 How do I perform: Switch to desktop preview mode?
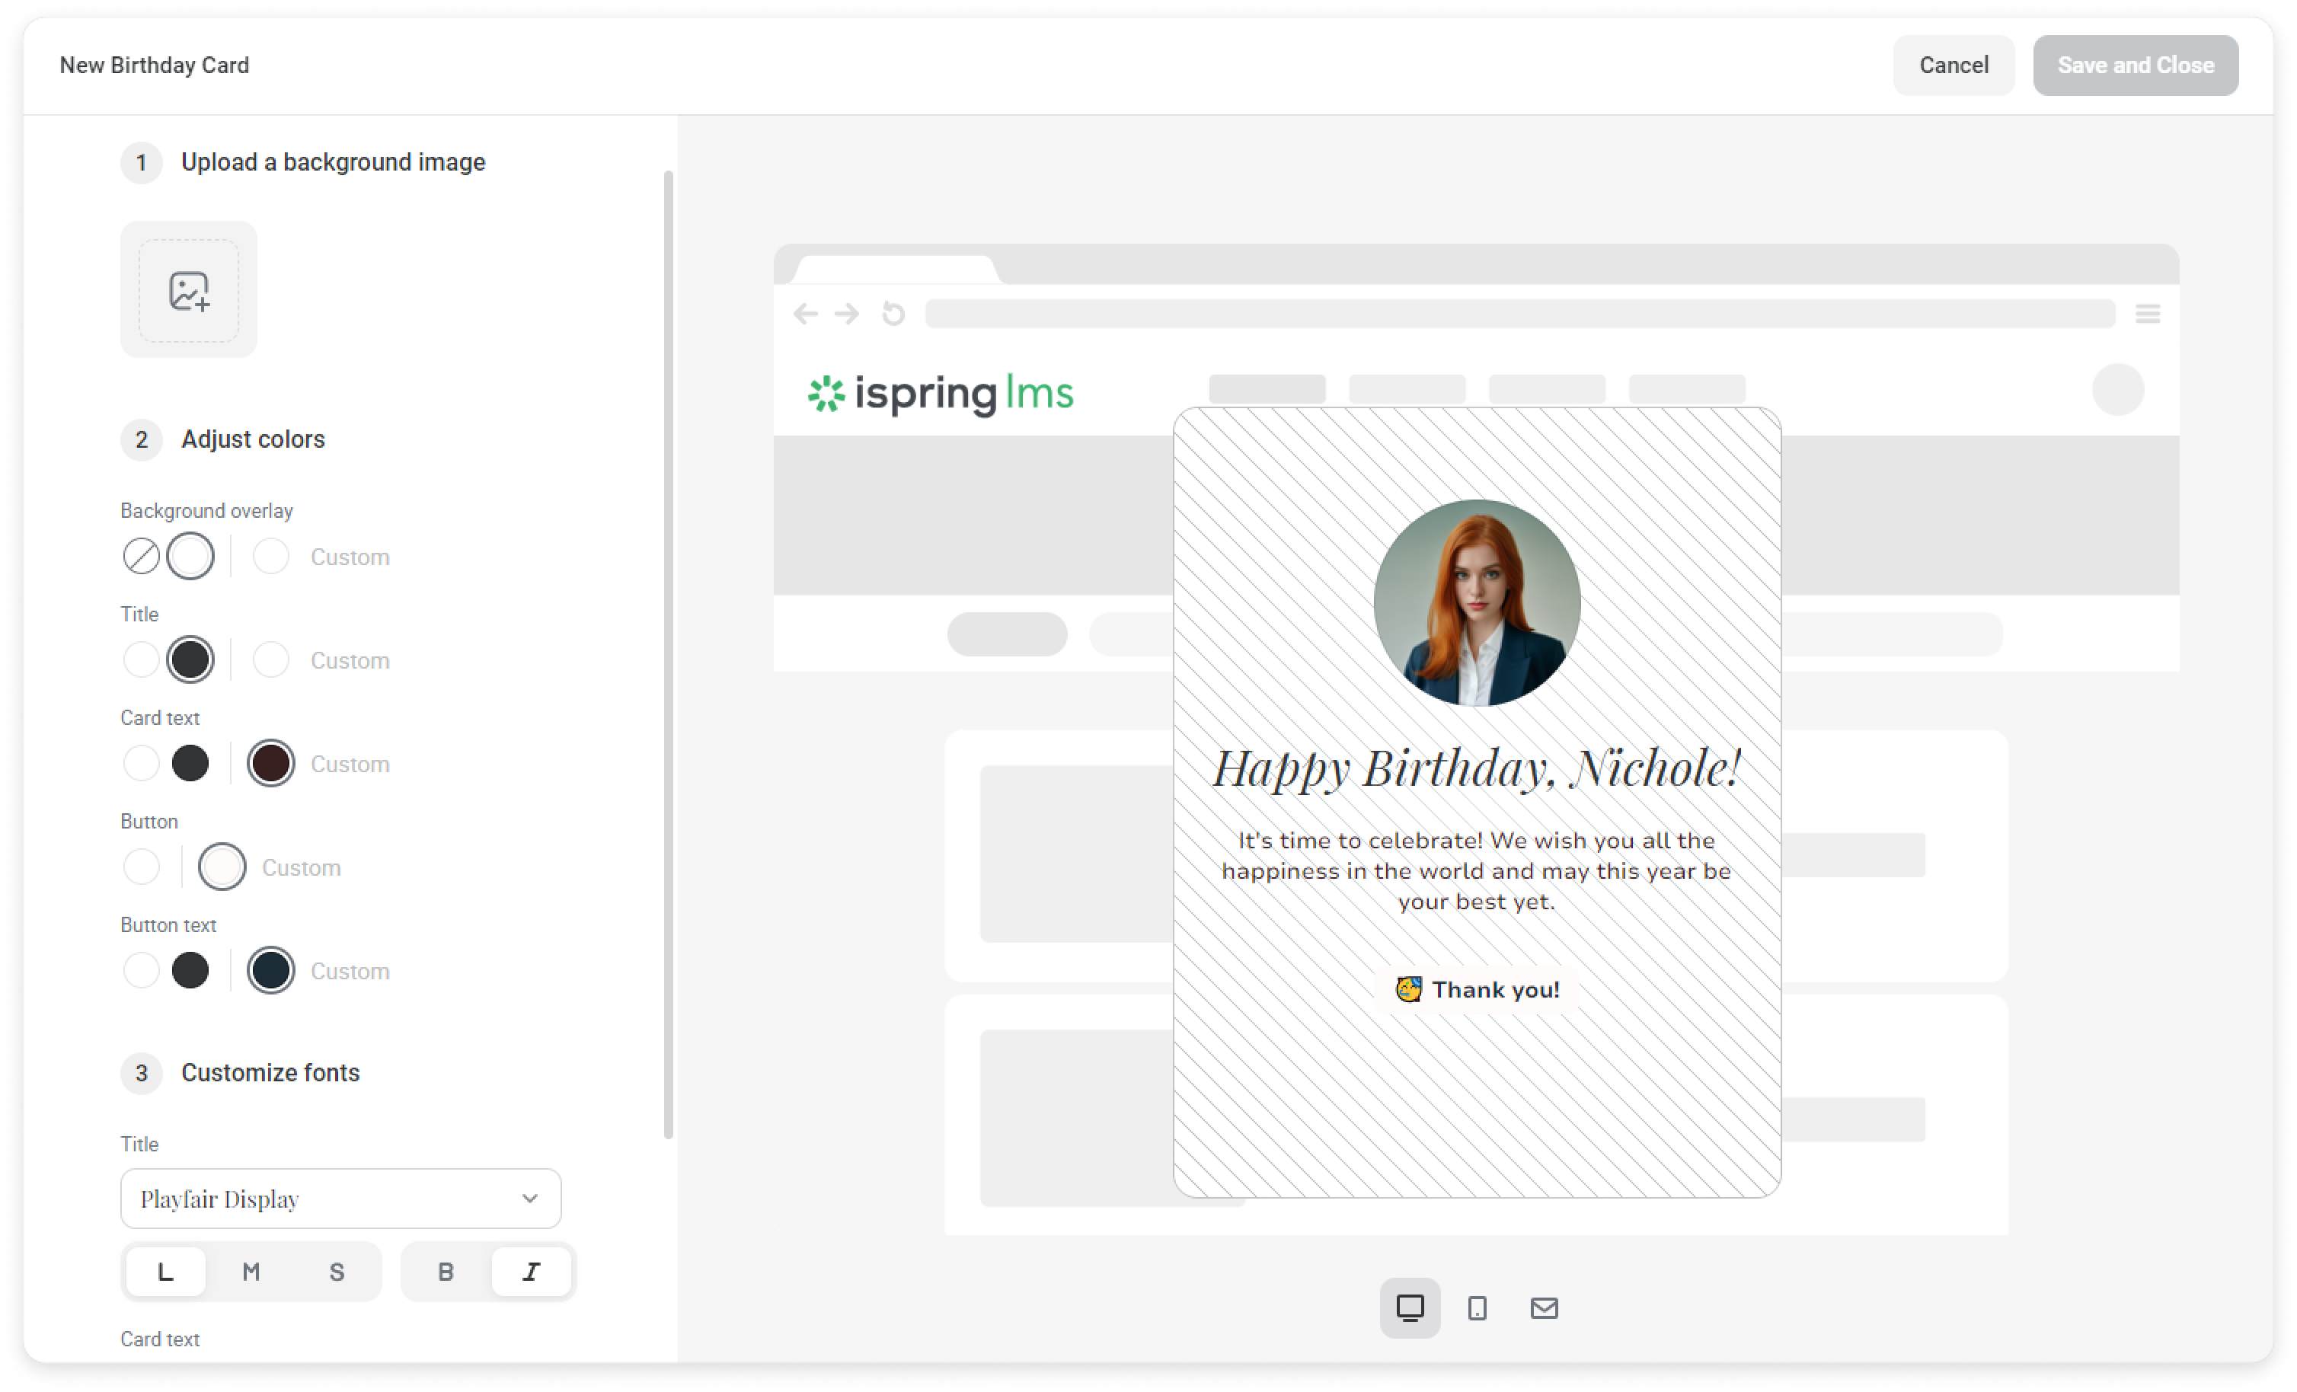(x=1410, y=1308)
